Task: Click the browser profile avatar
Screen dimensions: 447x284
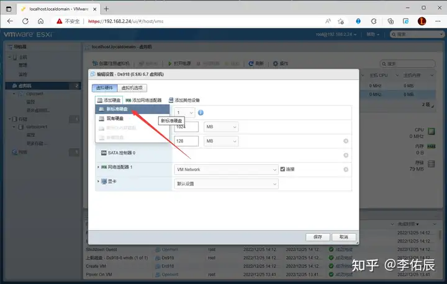Action: coord(422,21)
